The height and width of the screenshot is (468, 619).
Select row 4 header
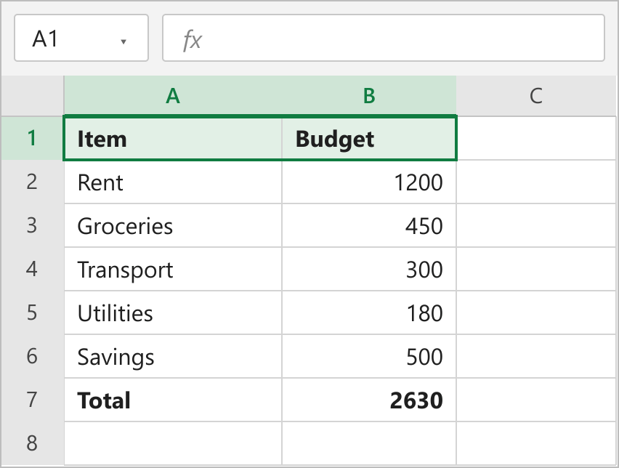(x=33, y=269)
